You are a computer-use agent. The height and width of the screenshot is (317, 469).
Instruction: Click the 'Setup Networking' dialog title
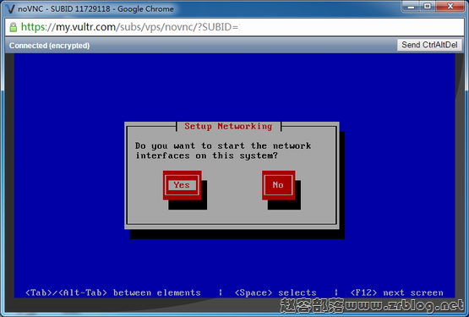point(228,126)
